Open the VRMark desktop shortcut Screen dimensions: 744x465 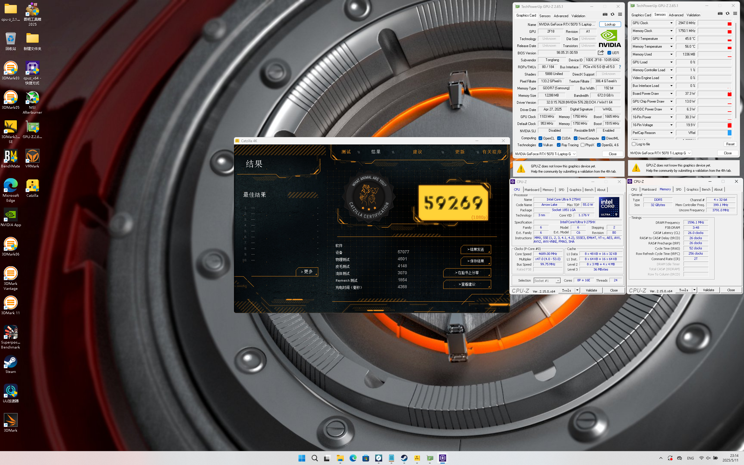[32, 159]
